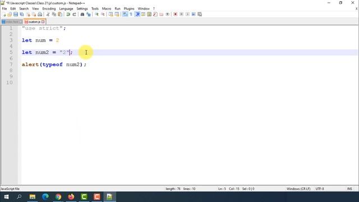The width and height of the screenshot is (359, 202).
Task: Click the UTF-8 encoding status entry
Action: tap(320, 189)
